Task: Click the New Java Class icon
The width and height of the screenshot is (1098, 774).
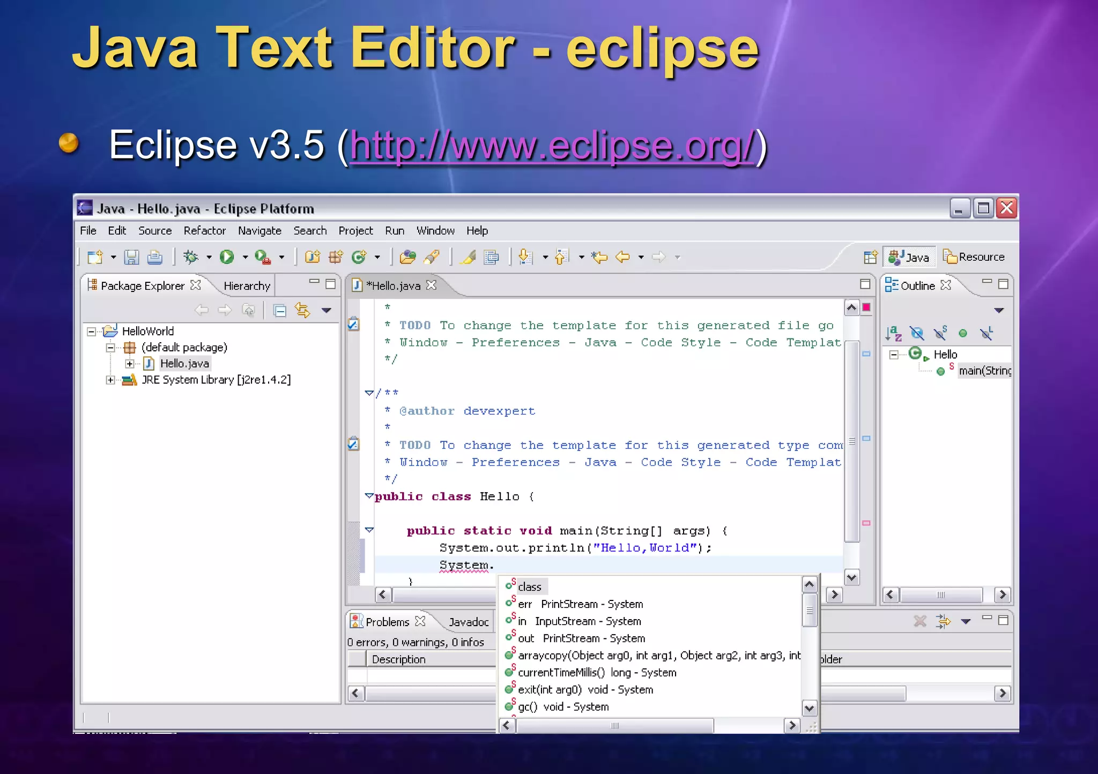Action: click(359, 257)
